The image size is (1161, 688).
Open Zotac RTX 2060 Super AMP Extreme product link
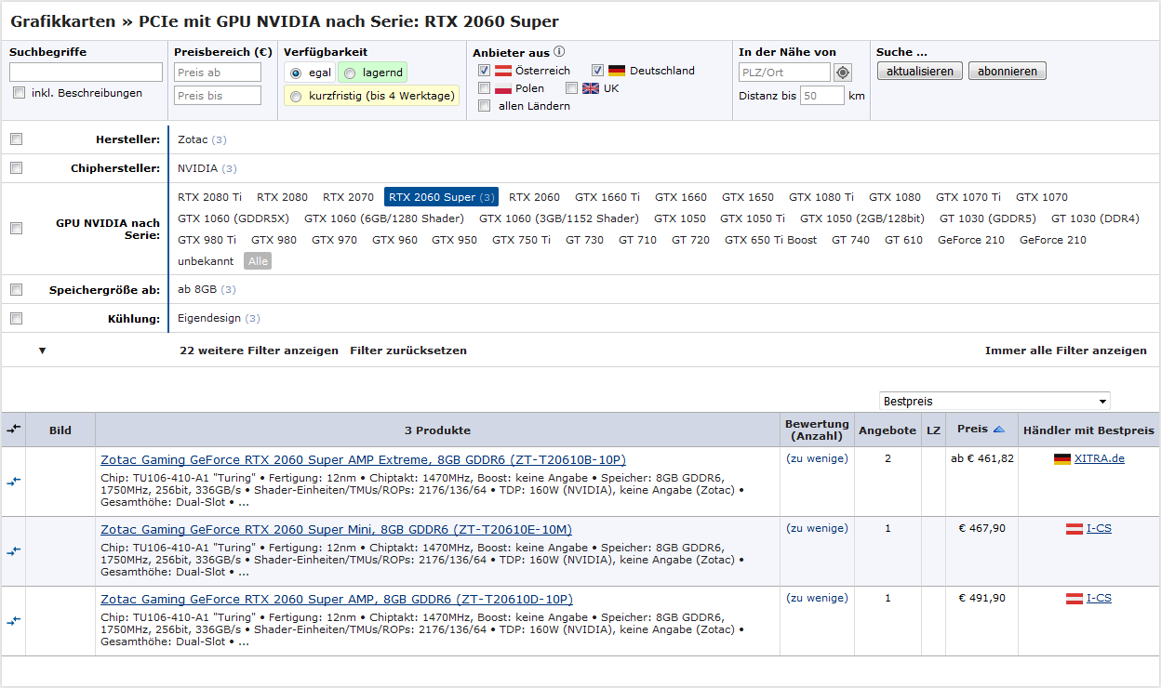(363, 460)
